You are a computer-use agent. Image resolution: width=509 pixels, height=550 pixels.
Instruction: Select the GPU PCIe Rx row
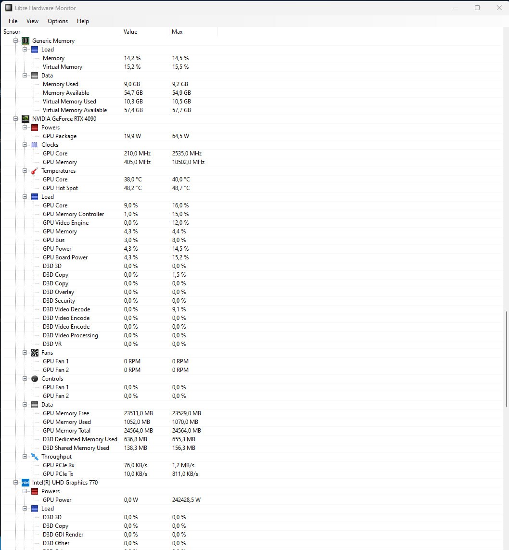tap(251, 465)
